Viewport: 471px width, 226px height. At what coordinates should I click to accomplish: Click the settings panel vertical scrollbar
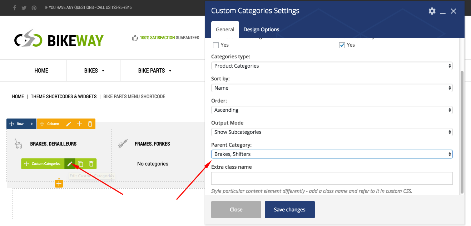(462, 132)
